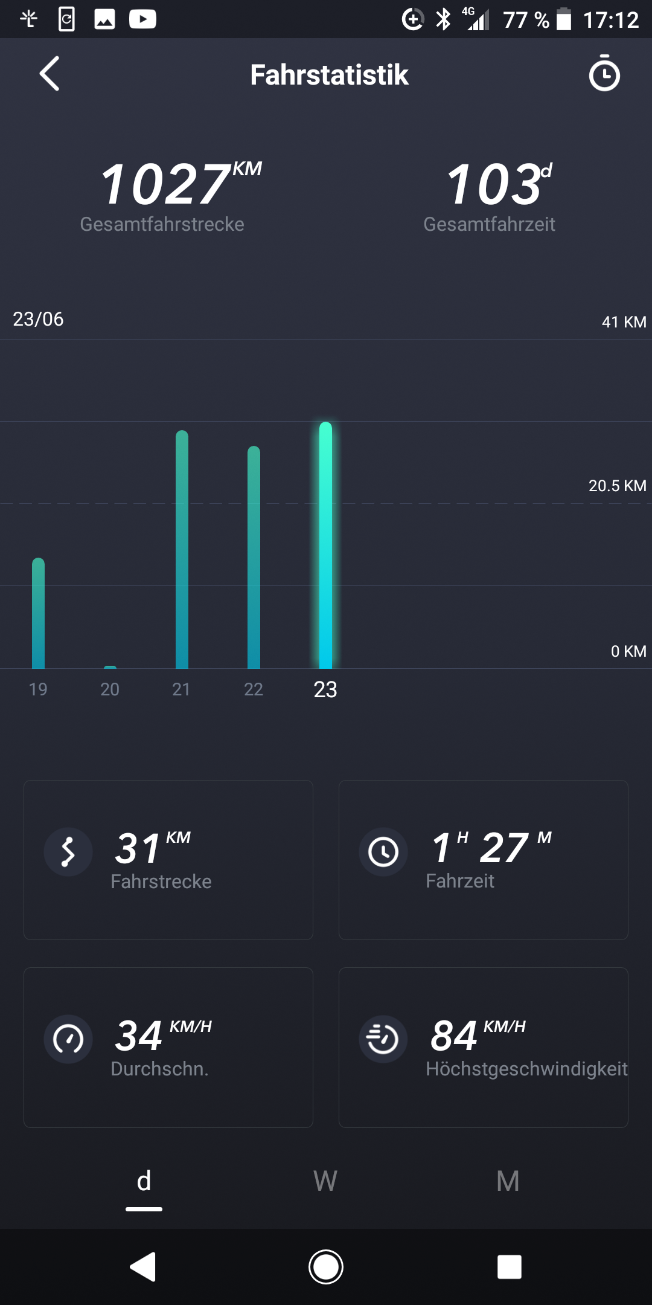Tap the Durchschn. speedometer icon
Viewport: 652px width, 1305px height.
[68, 1039]
